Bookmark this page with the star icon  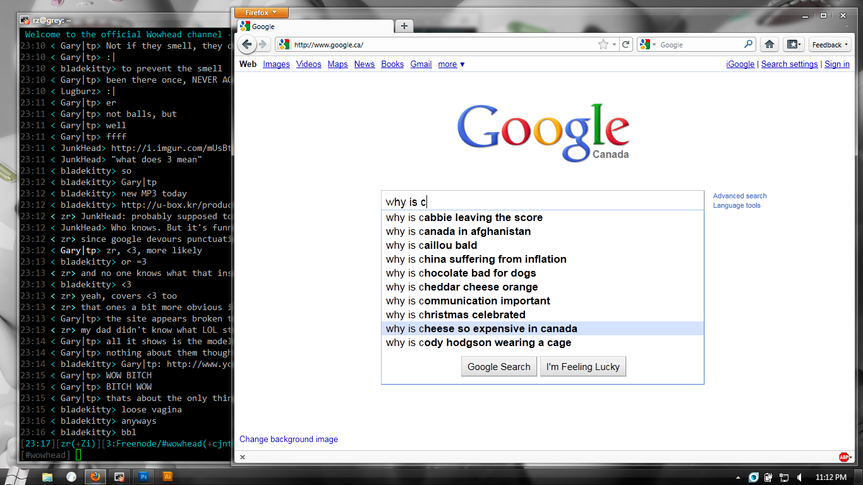coord(603,45)
